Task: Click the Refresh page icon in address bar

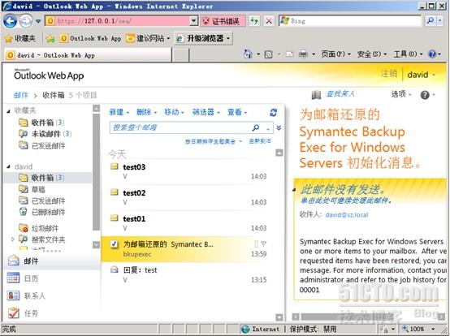Action: [x=254, y=21]
